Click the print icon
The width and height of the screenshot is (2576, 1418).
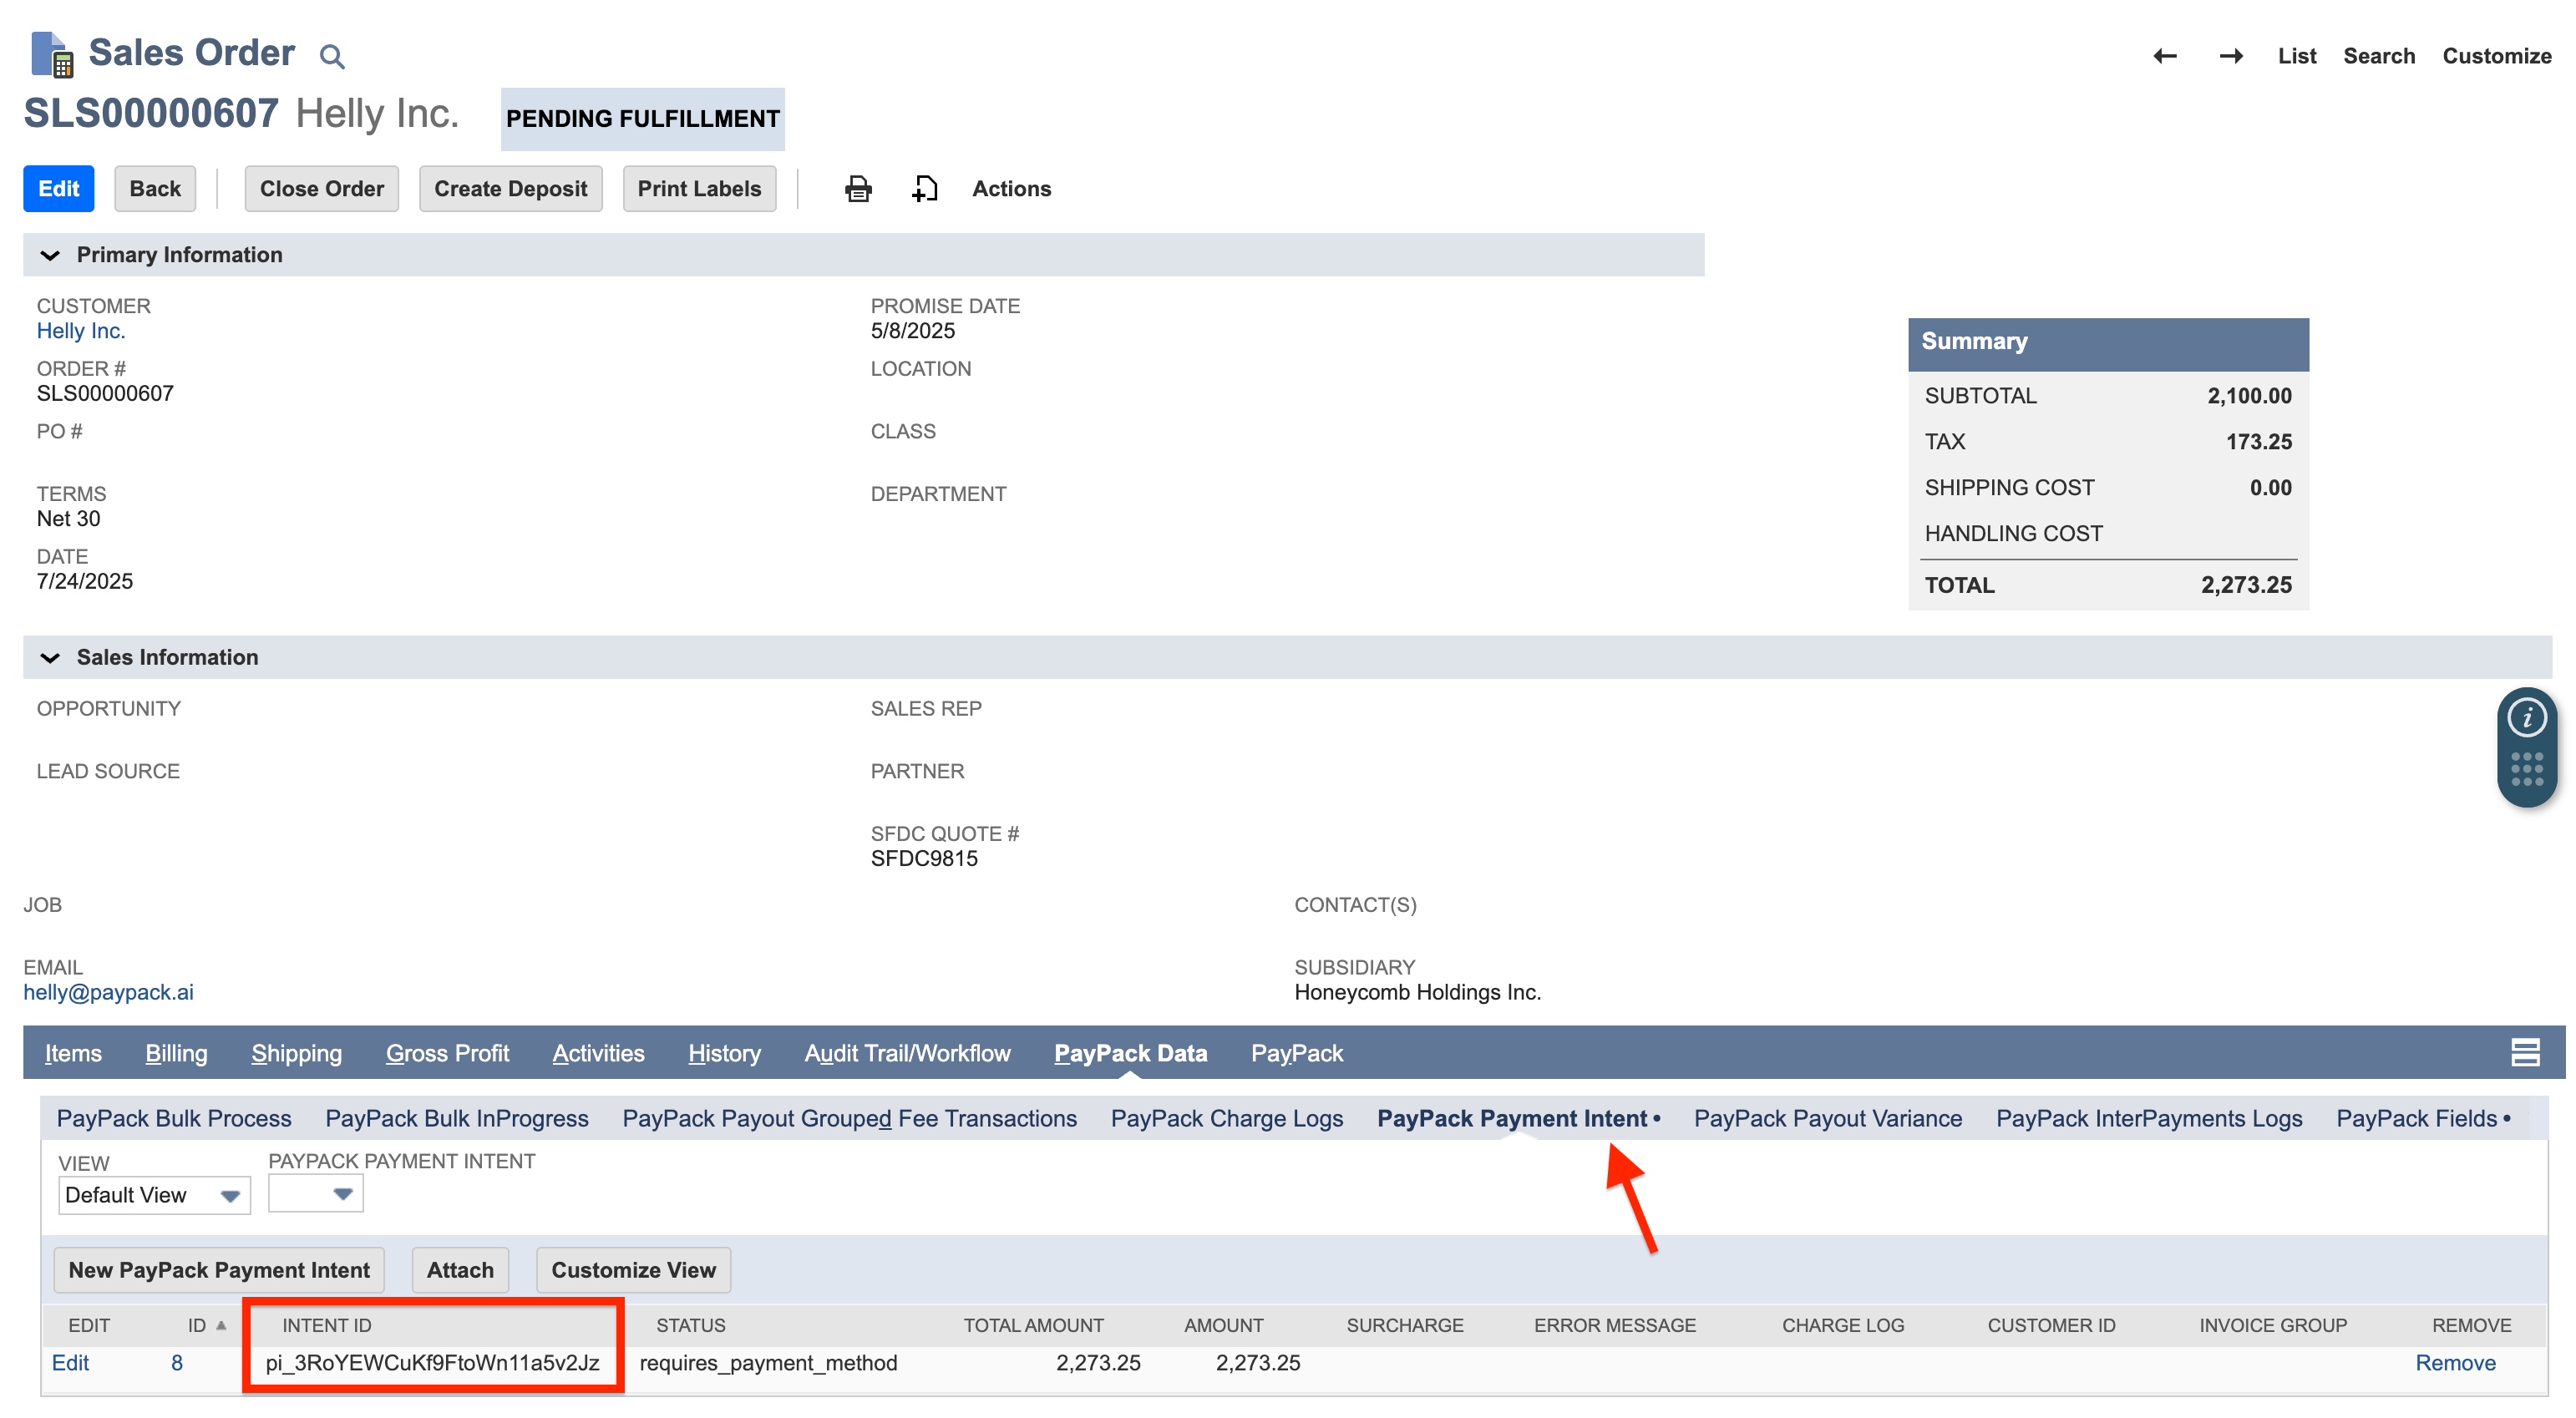click(858, 188)
